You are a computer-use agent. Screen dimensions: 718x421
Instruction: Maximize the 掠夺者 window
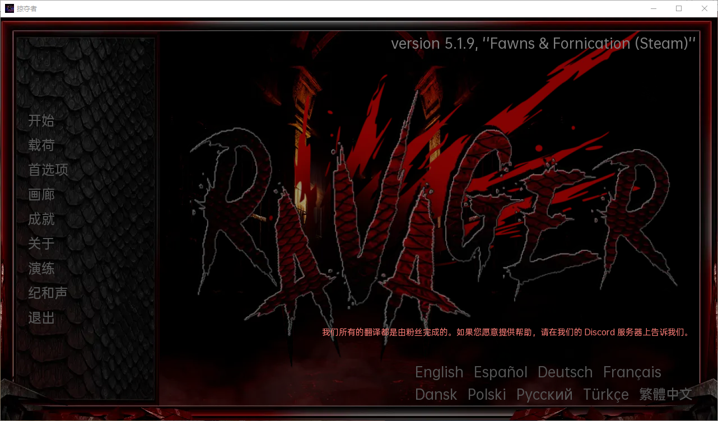(679, 8)
